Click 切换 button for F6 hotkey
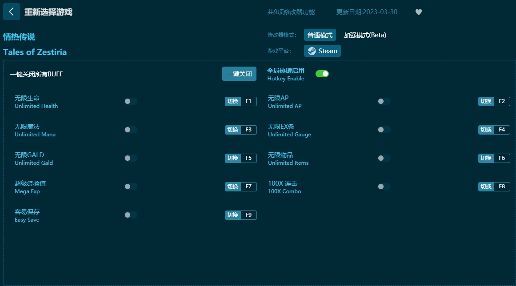Screen dimensions: 516x286 click(486, 158)
